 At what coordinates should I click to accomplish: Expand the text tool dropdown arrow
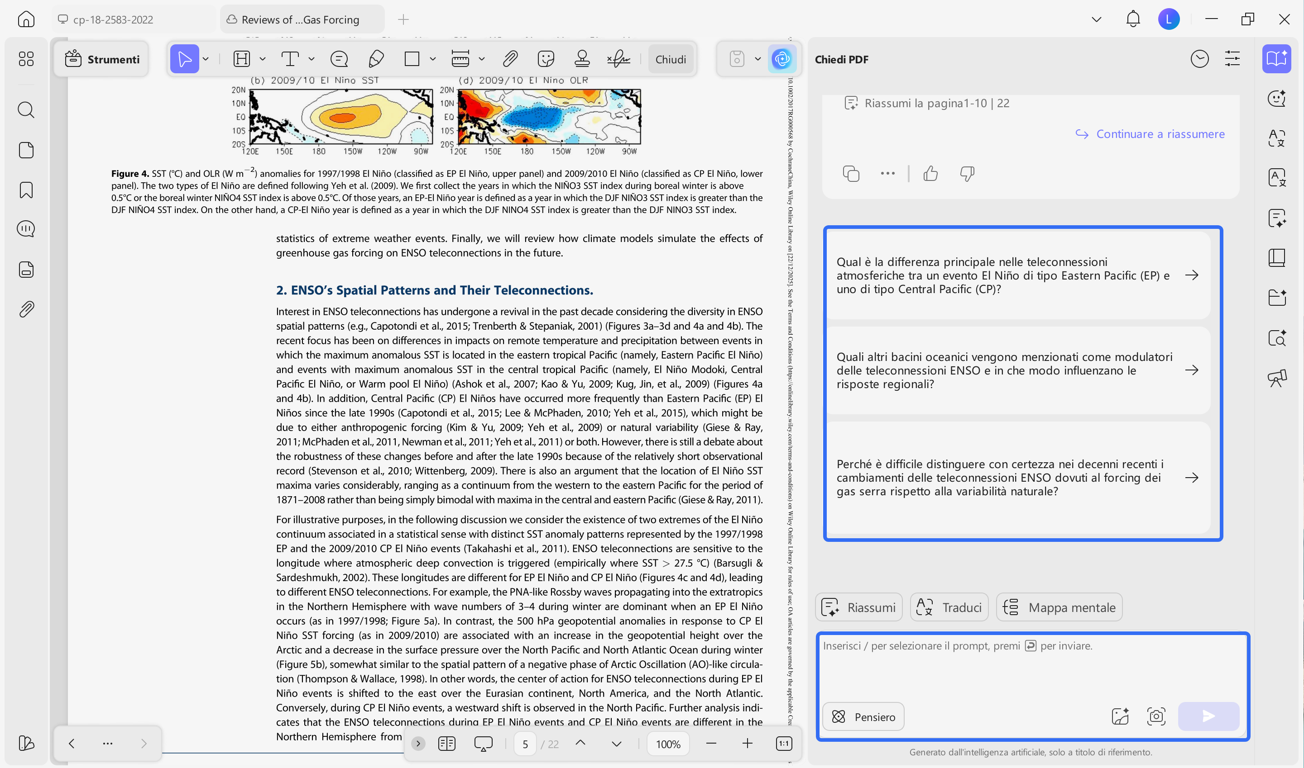tap(312, 59)
